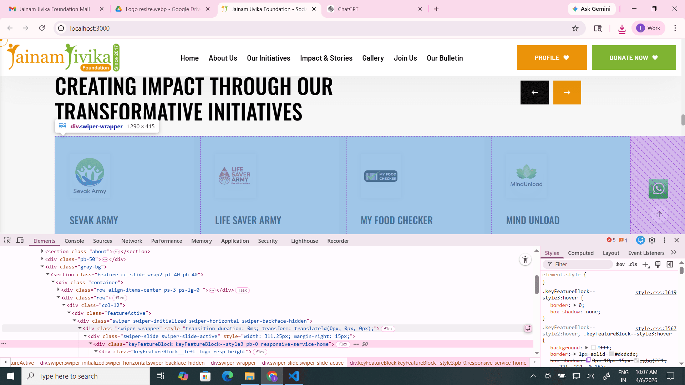The width and height of the screenshot is (685, 385).
Task: Click the accessibility tree toggle icon
Action: (525, 260)
